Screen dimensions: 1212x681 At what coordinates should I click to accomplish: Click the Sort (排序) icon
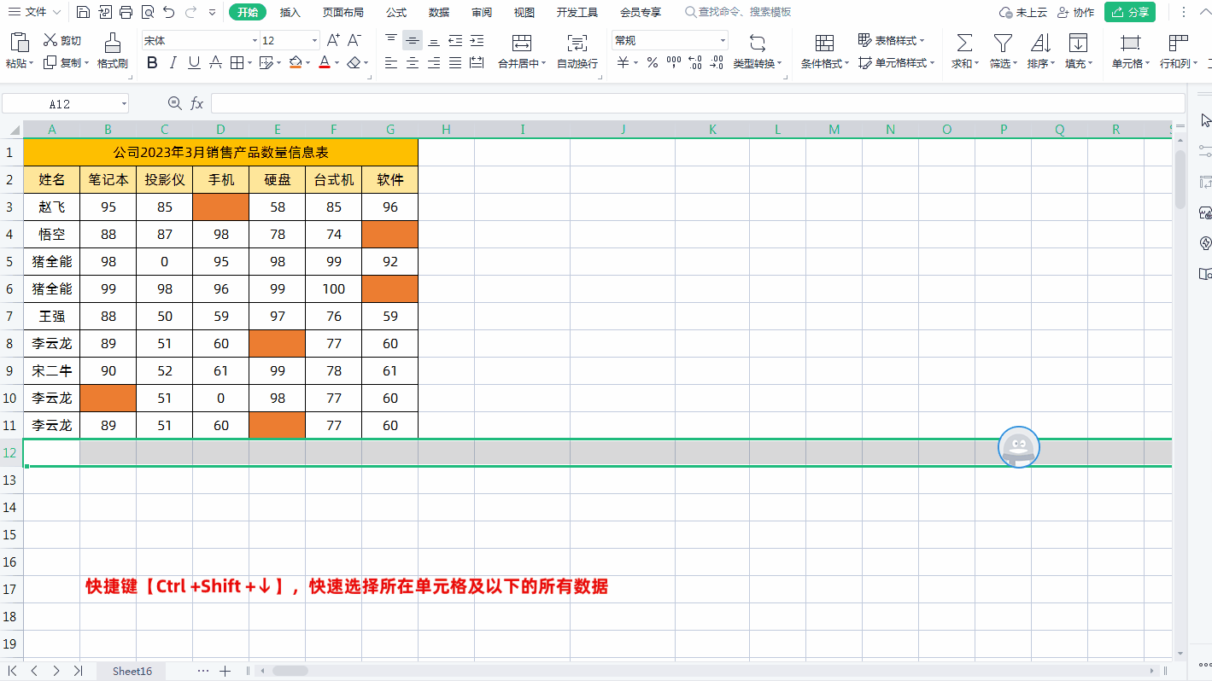[1040, 43]
